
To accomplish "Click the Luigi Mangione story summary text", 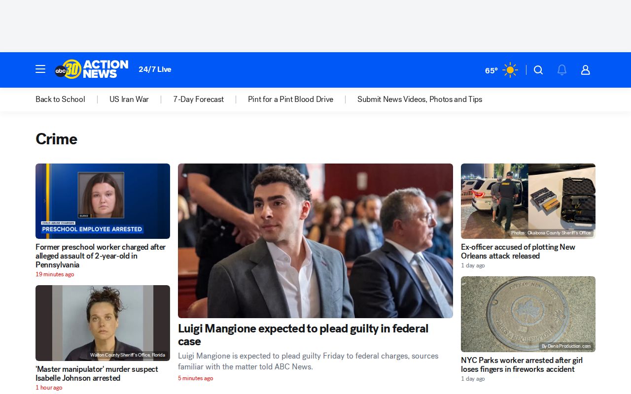I will (x=308, y=361).
